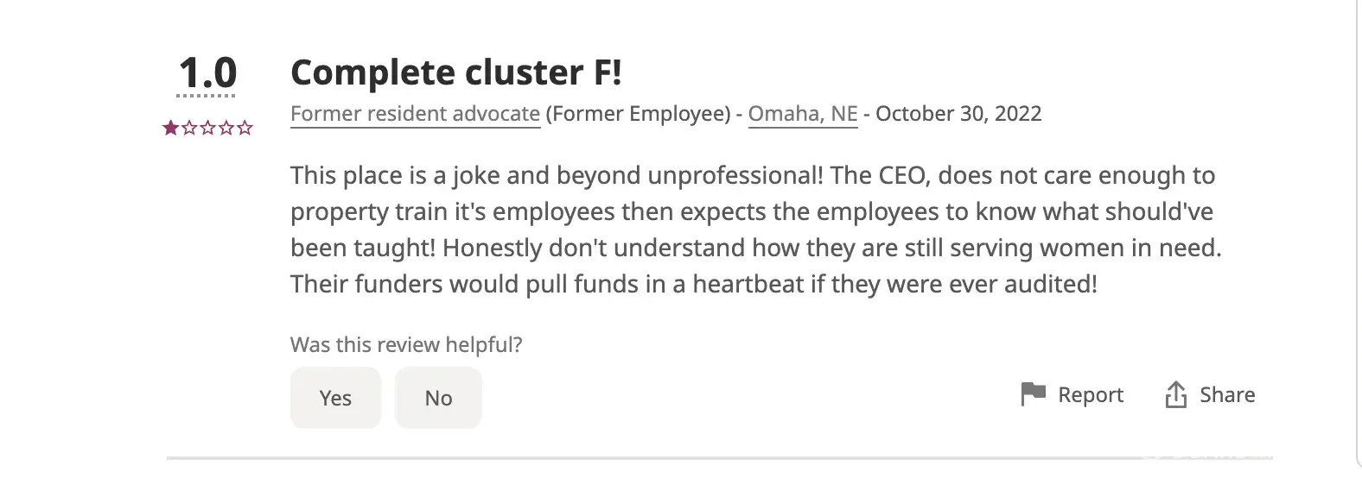The width and height of the screenshot is (1362, 478).
Task: Click the "Report" text label
Action: pos(1091,395)
